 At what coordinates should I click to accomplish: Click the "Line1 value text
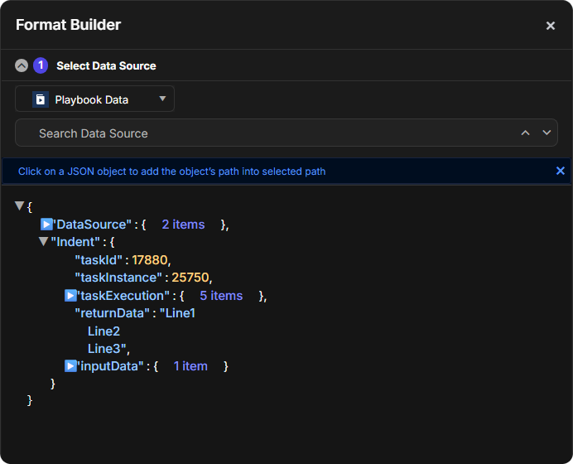[x=177, y=313]
